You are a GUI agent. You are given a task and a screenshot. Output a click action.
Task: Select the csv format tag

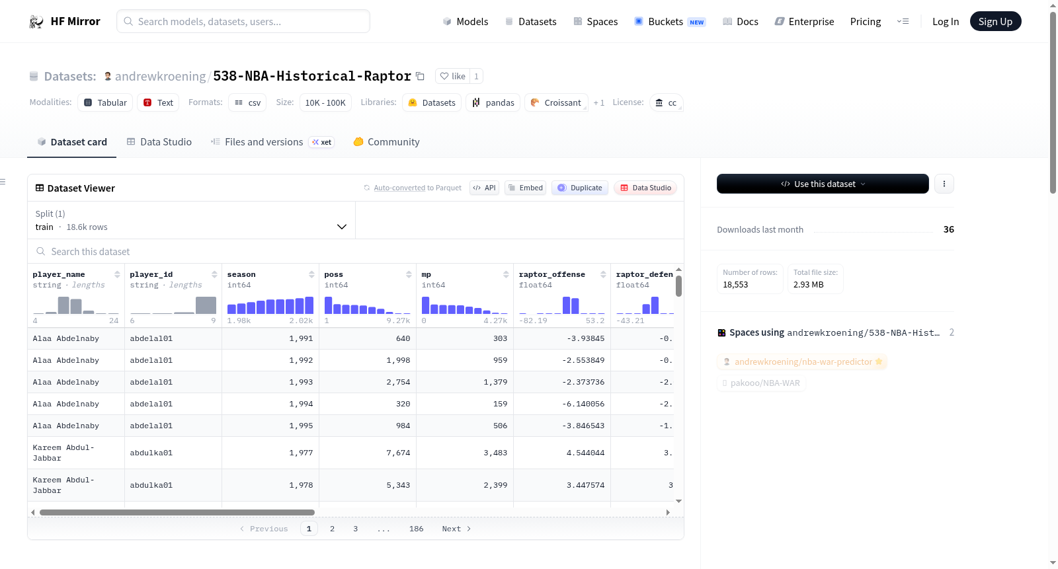pos(247,102)
